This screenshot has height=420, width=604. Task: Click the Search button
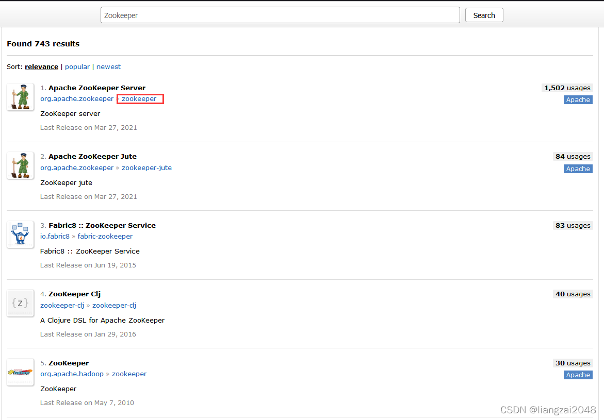(x=484, y=15)
